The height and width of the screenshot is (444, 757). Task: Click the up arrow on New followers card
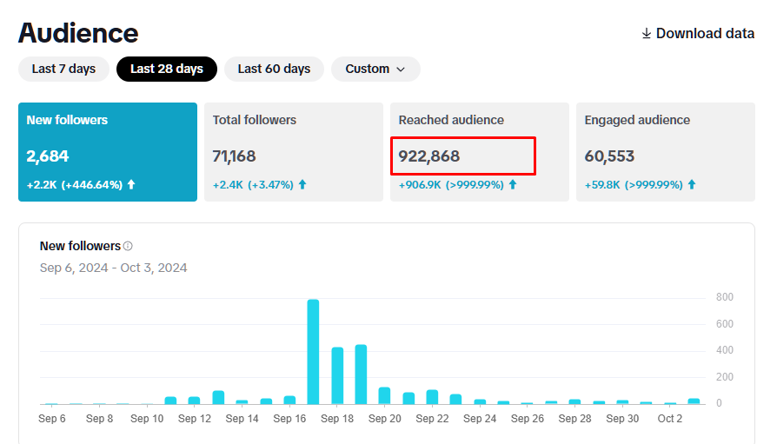pos(131,185)
